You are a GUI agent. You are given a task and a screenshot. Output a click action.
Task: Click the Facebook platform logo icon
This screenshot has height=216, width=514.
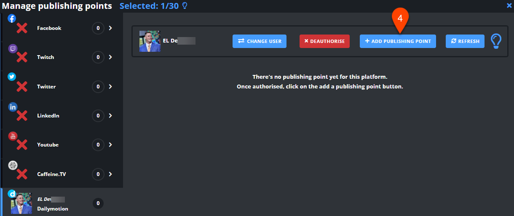[x=12, y=19]
